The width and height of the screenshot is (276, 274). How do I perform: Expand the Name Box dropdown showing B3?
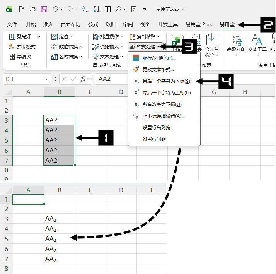(x=47, y=79)
